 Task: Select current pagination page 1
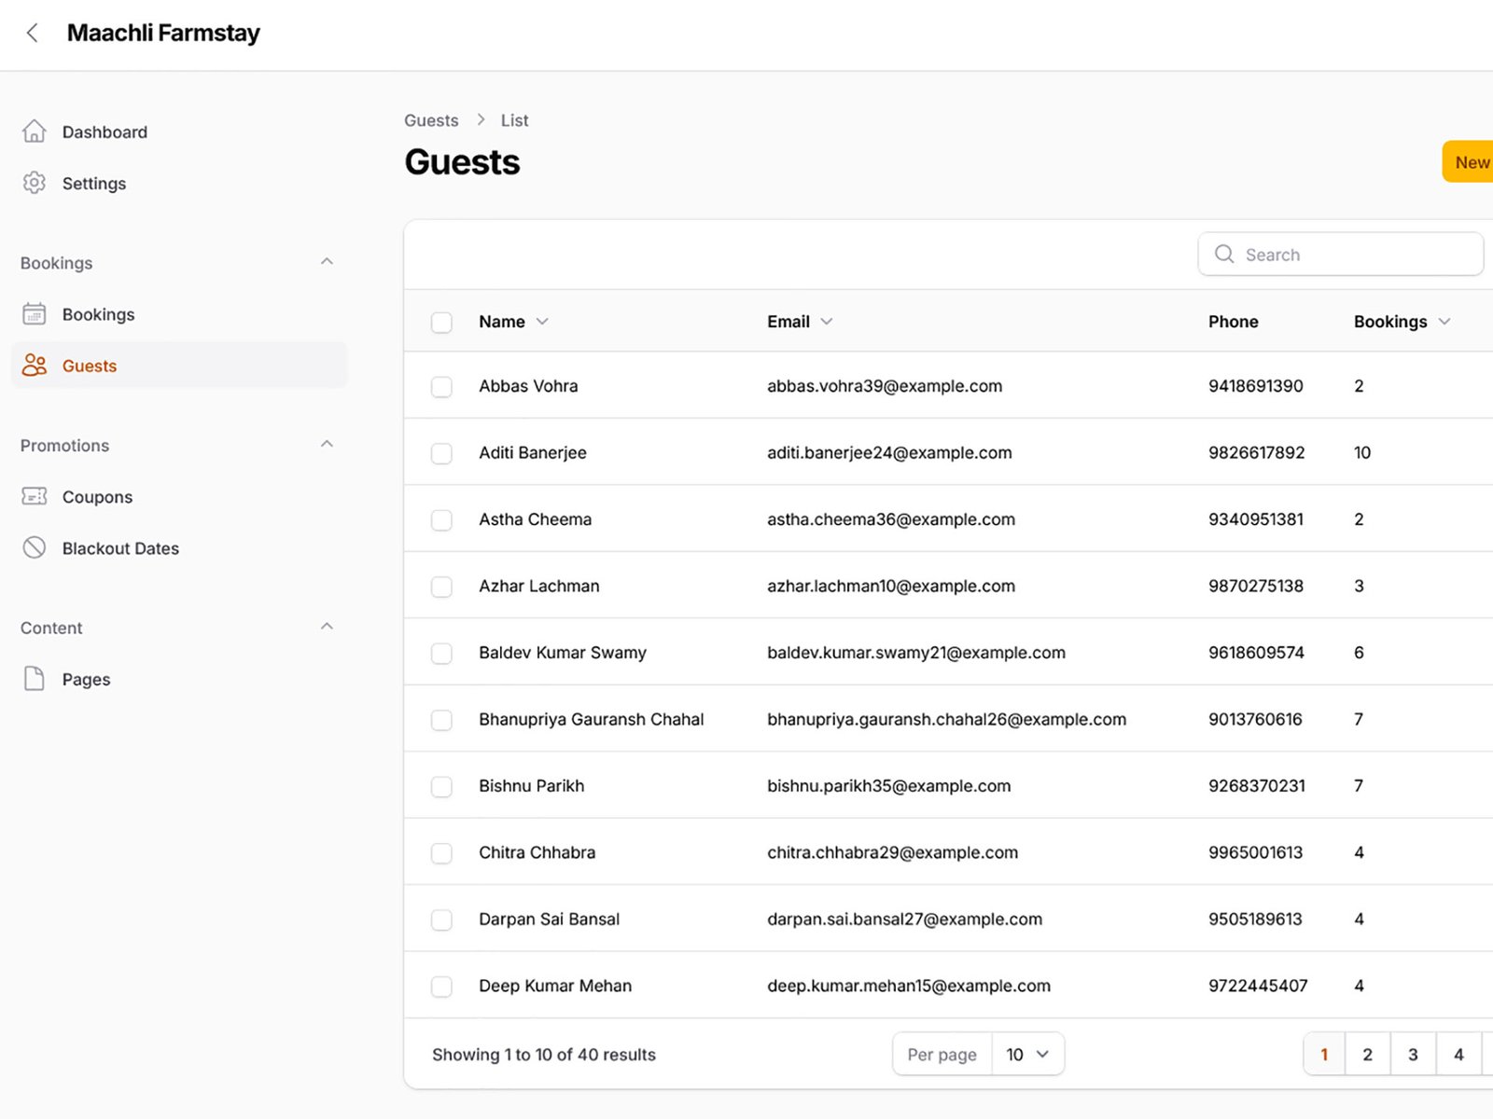coord(1324,1055)
